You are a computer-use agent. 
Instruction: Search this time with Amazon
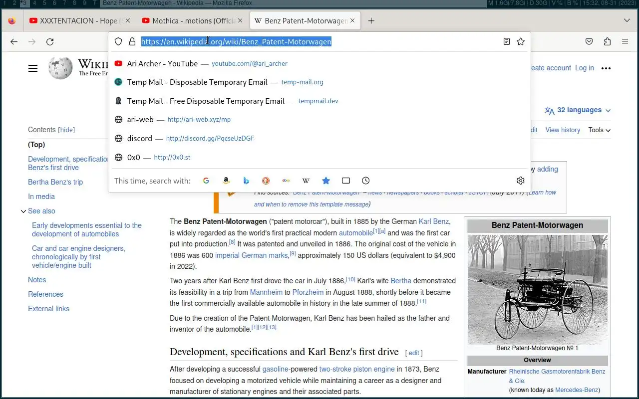[x=226, y=181]
